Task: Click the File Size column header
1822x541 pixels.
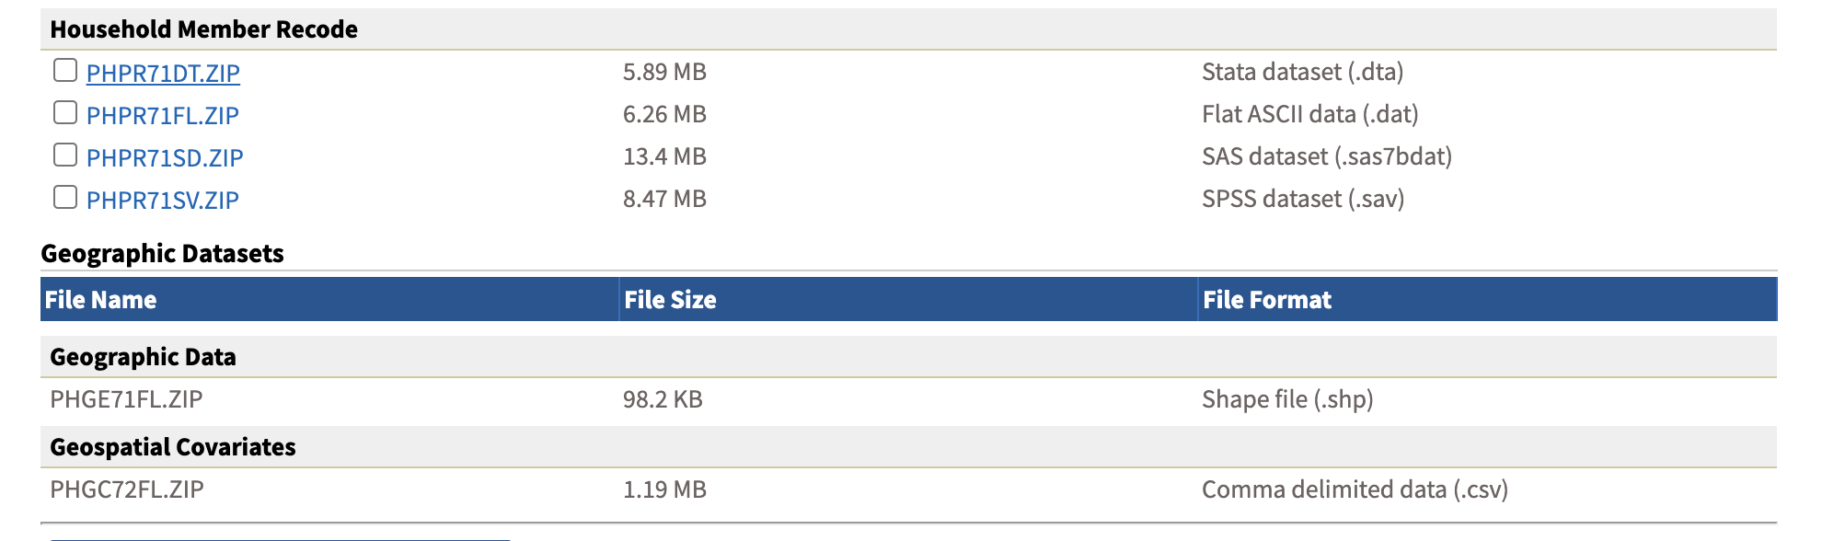Action: (x=670, y=300)
